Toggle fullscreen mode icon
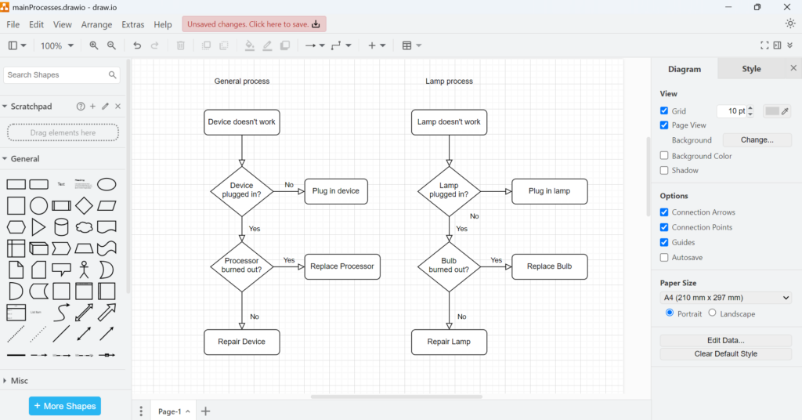 coord(764,46)
